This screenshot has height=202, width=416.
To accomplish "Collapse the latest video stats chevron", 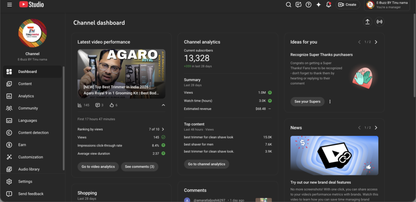I will click(163, 105).
